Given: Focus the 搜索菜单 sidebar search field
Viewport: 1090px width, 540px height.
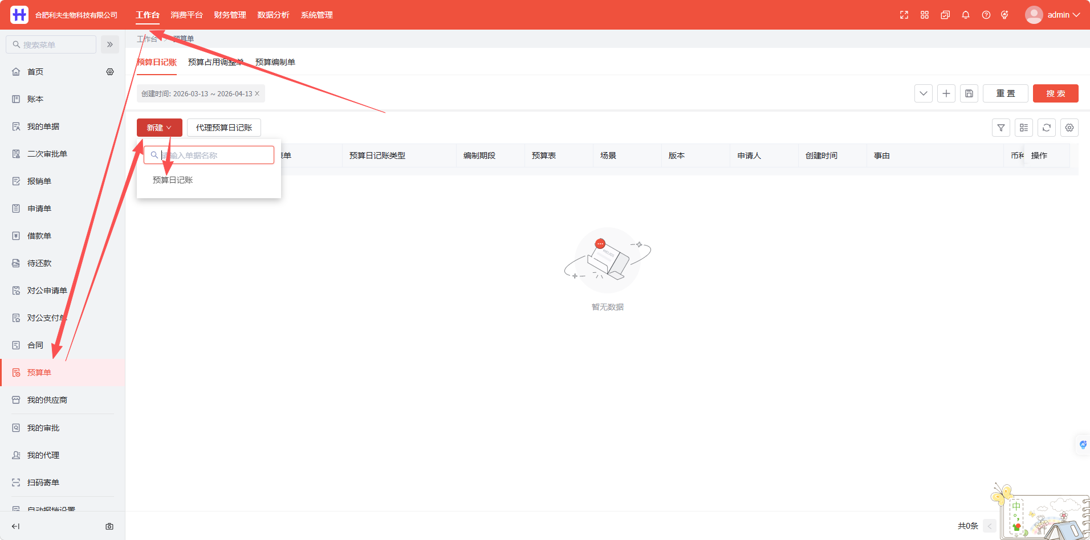Looking at the screenshot, I should tap(51, 44).
